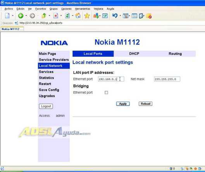Expand the Refresh dropdown arrow

(x=73, y=16)
